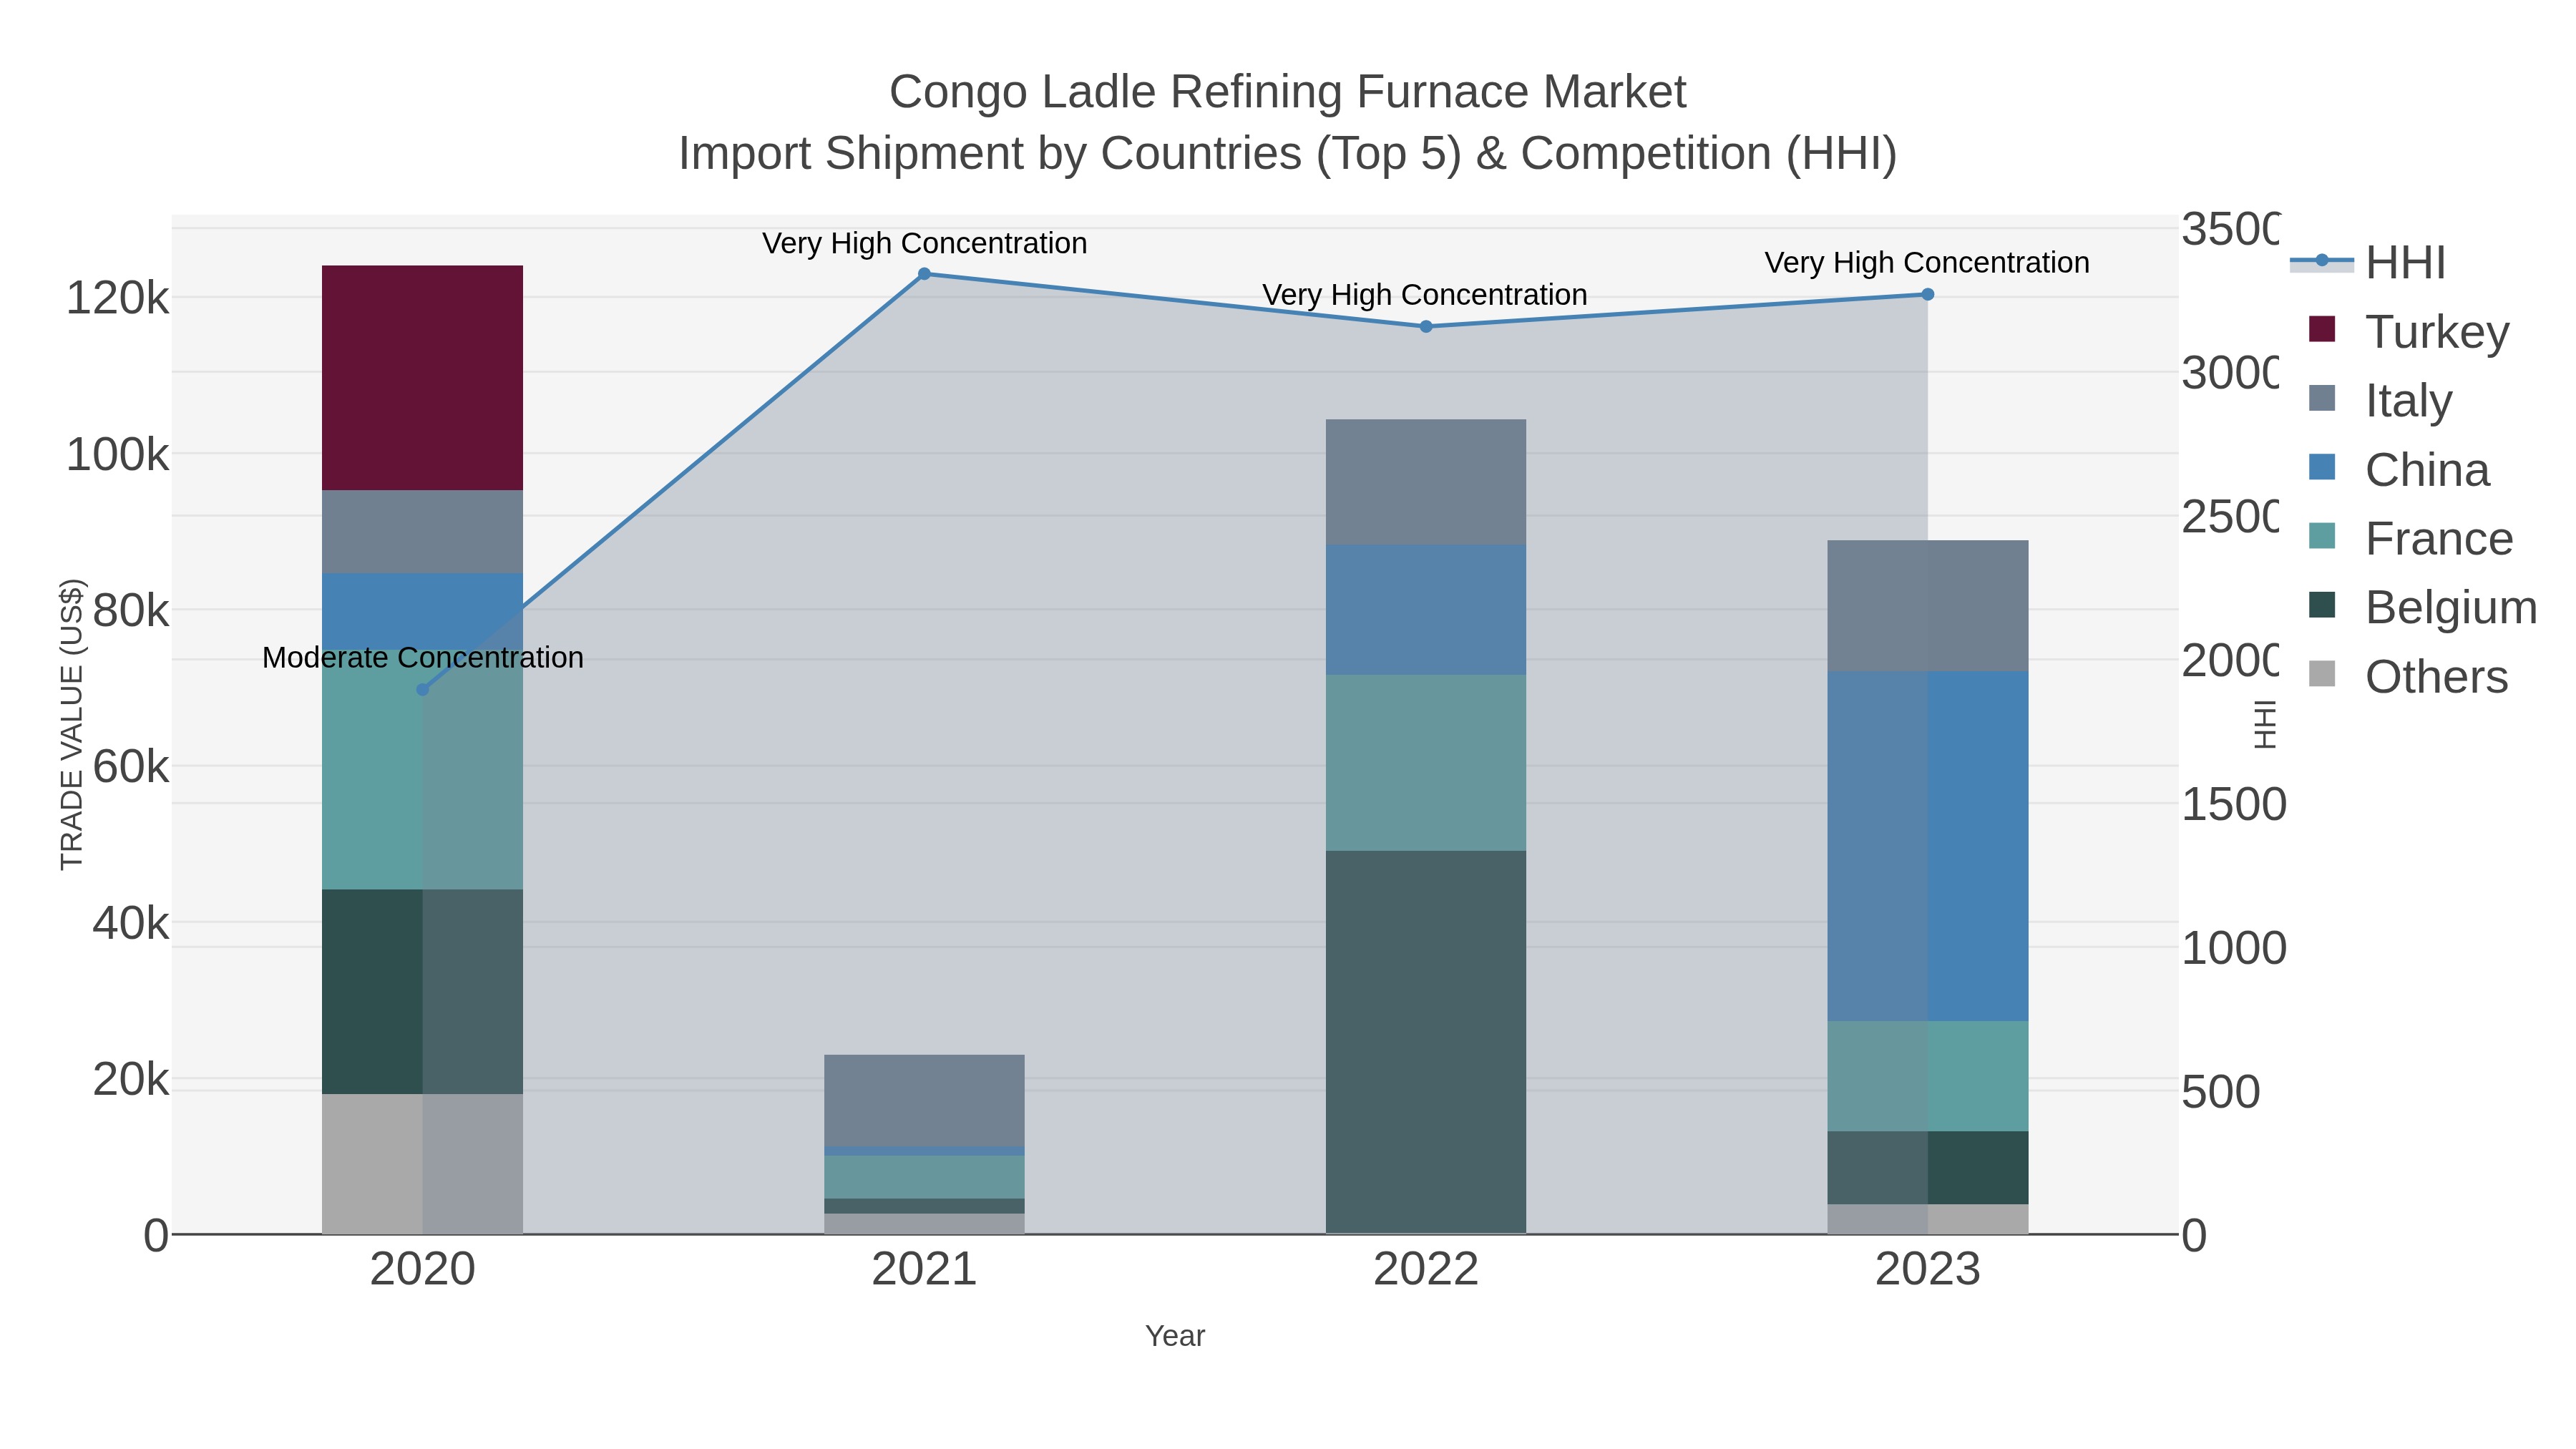
Task: Toggle the China legend entry
Action: (2399, 469)
